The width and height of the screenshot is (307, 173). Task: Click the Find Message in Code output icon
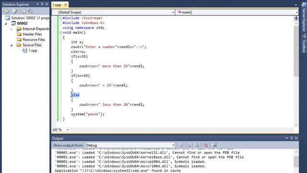(x=181, y=145)
